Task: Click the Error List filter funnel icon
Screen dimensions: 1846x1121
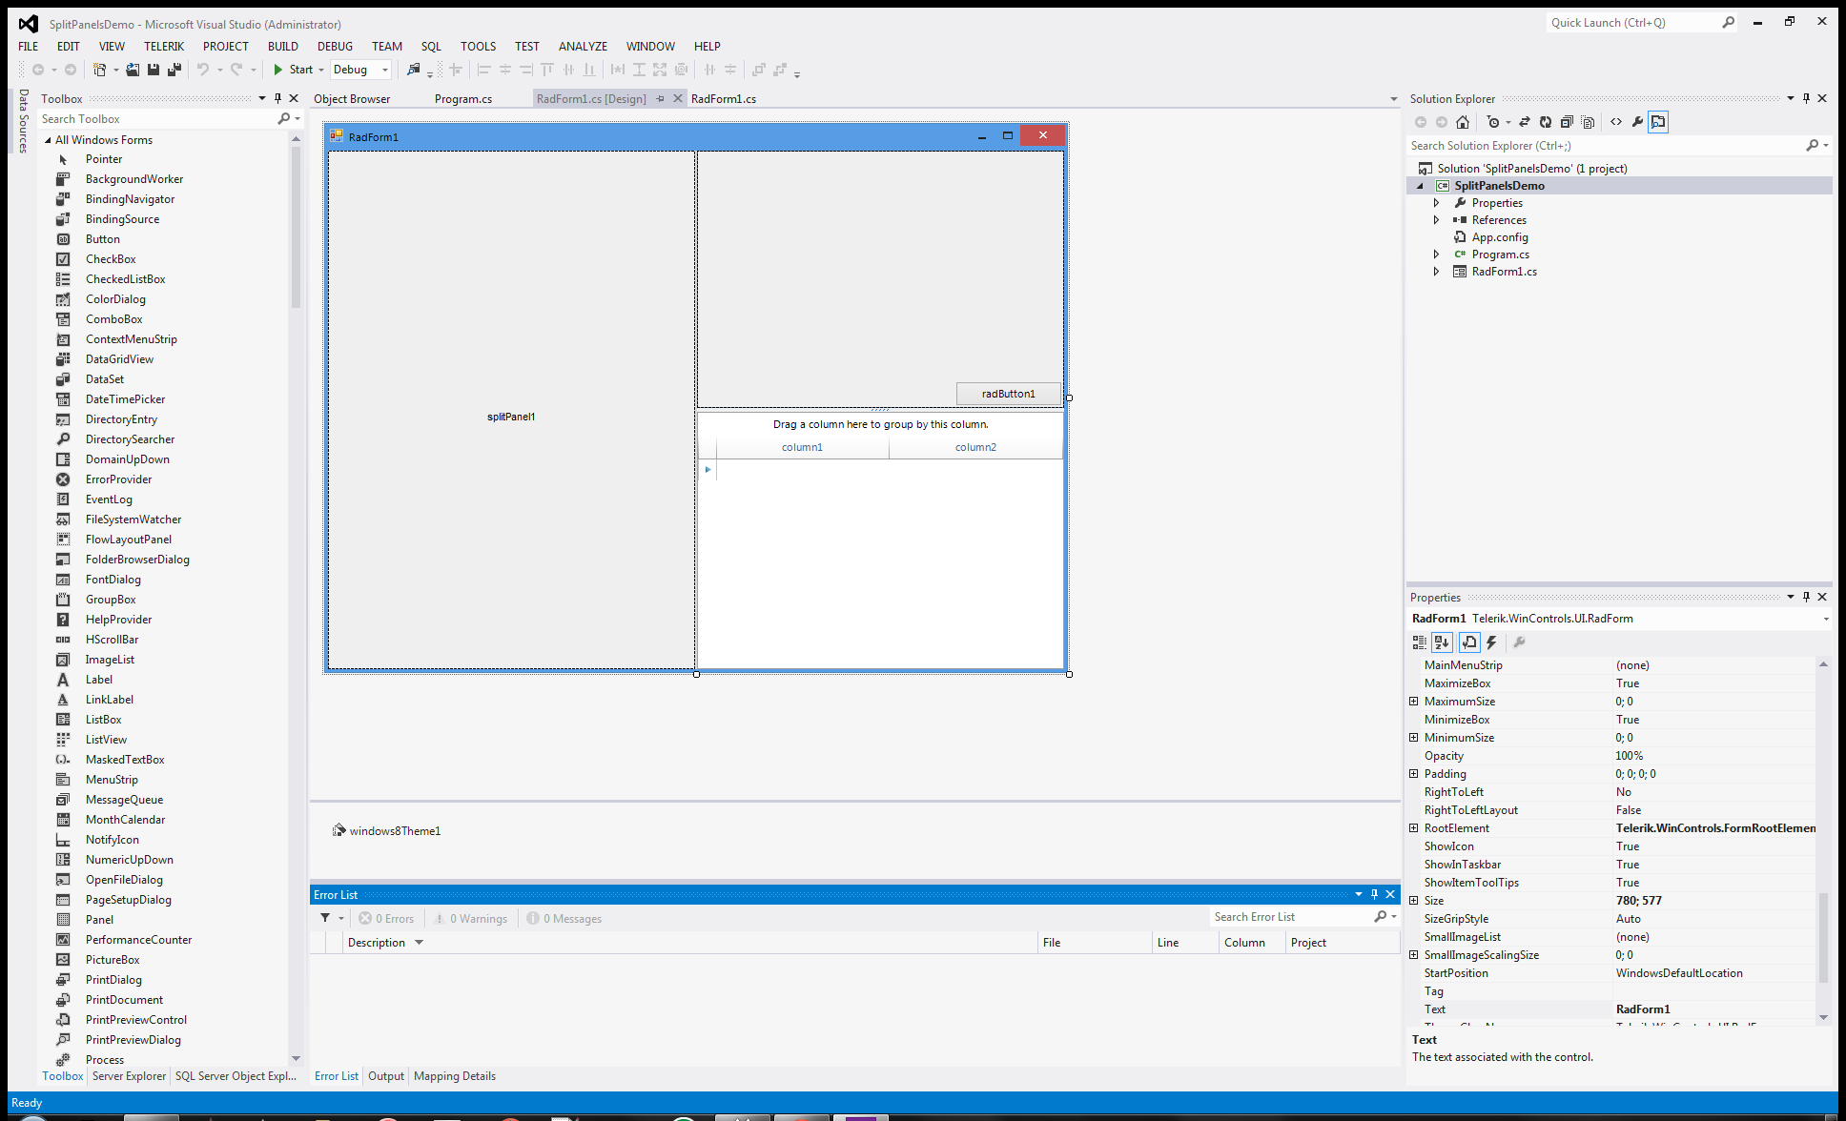Action: coord(325,918)
